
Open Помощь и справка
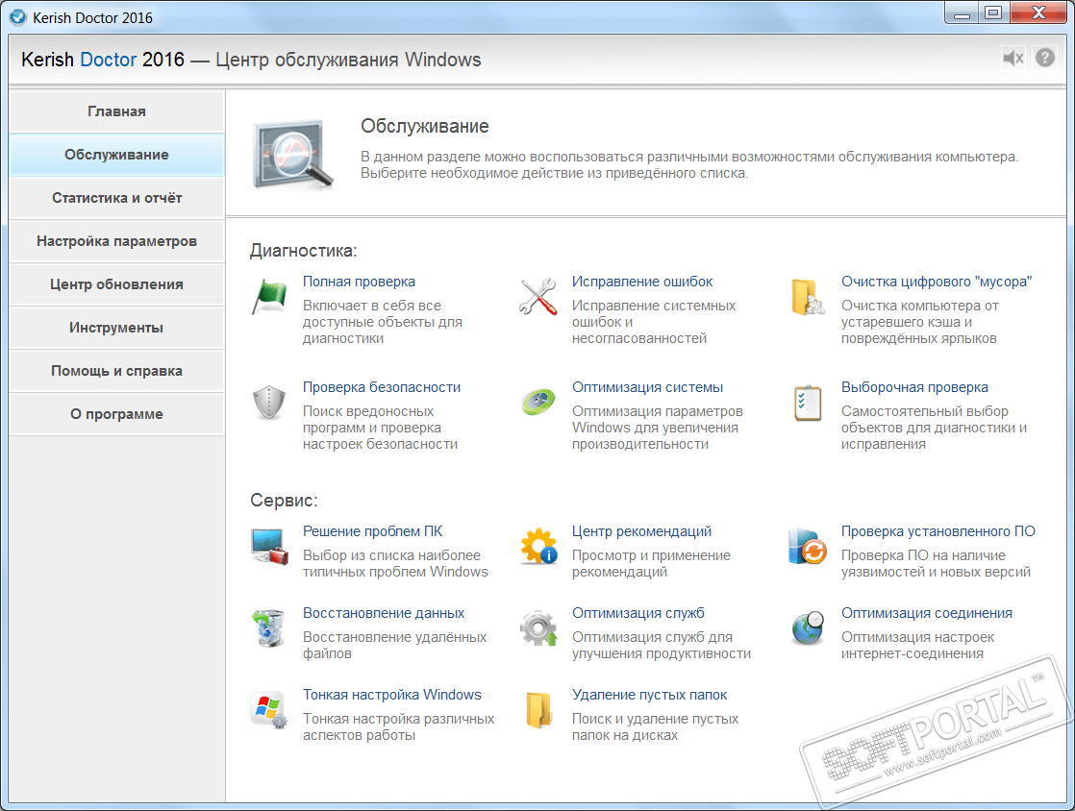(116, 371)
